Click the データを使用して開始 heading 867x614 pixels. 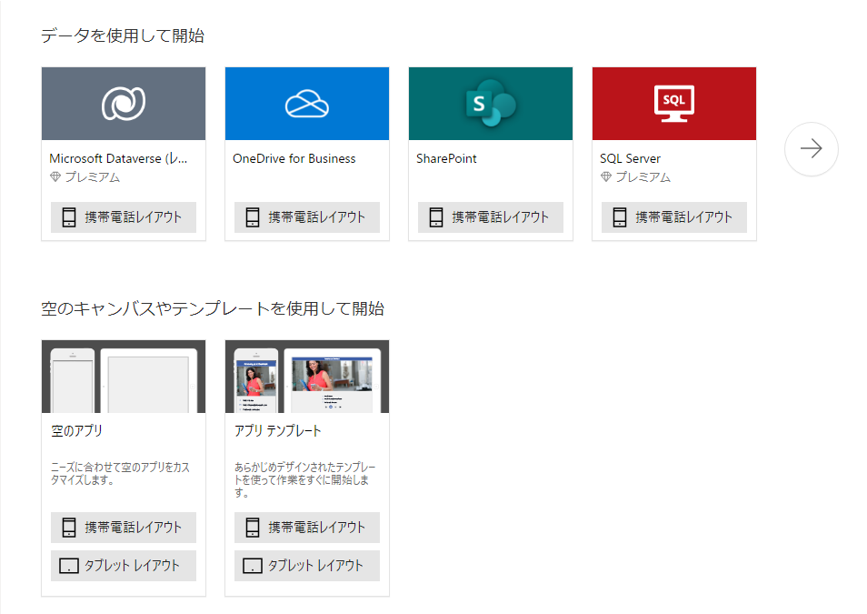123,36
